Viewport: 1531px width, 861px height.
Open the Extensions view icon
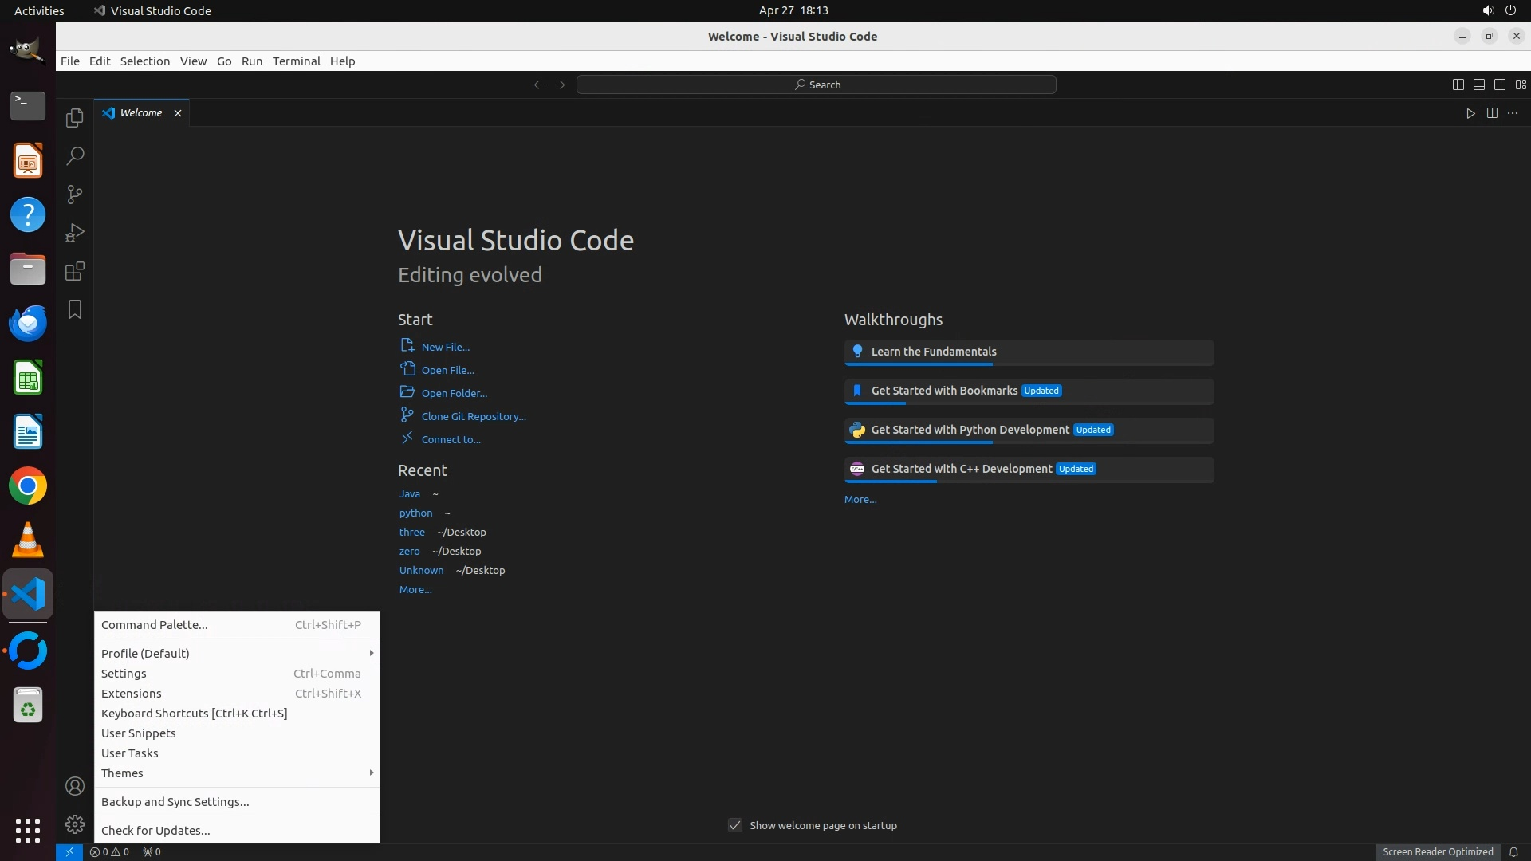(x=75, y=271)
